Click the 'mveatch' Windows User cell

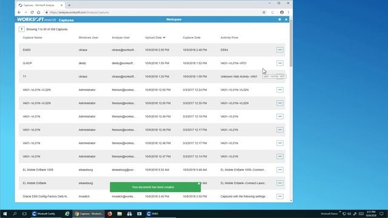coord(84,196)
